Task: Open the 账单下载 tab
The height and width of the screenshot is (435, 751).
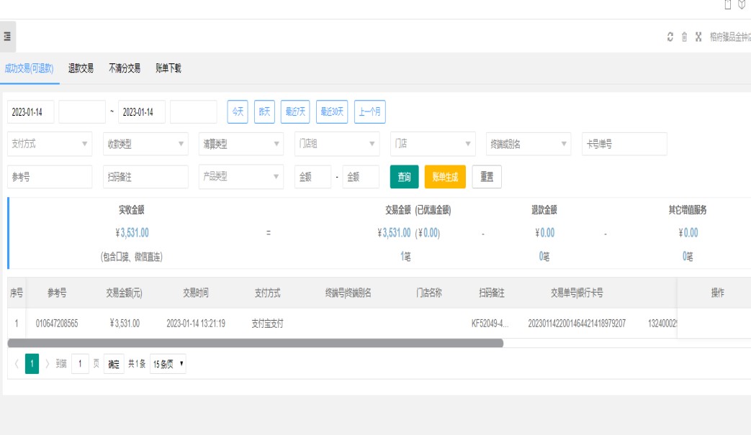Action: click(168, 68)
